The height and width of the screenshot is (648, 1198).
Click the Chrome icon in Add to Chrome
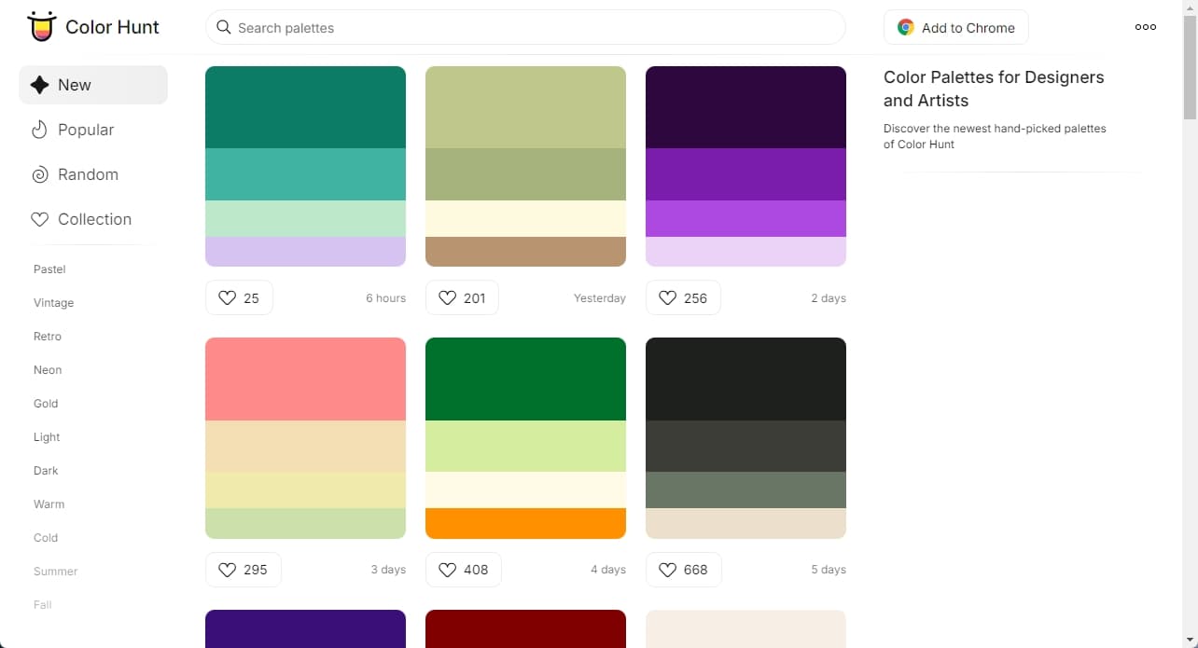click(905, 28)
